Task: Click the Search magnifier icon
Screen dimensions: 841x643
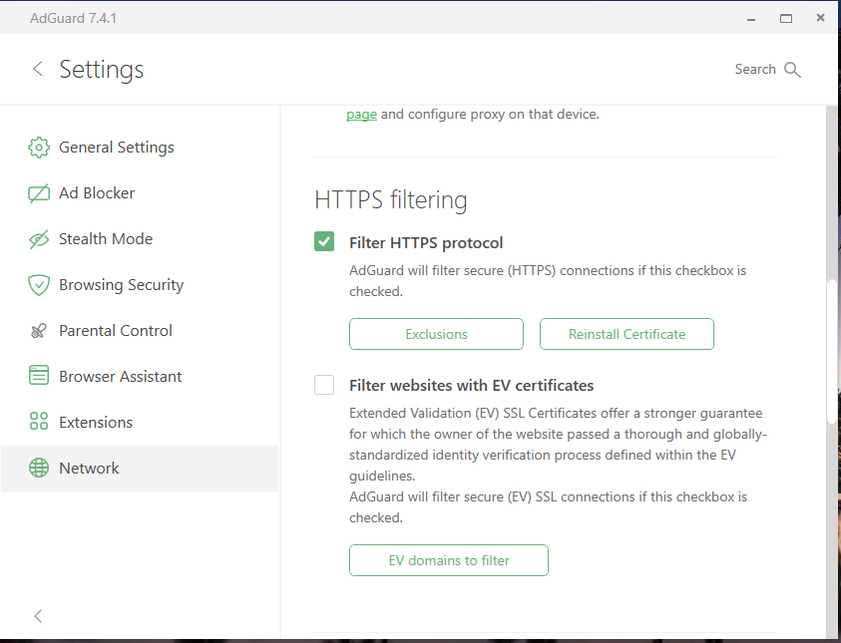Action: [793, 70]
